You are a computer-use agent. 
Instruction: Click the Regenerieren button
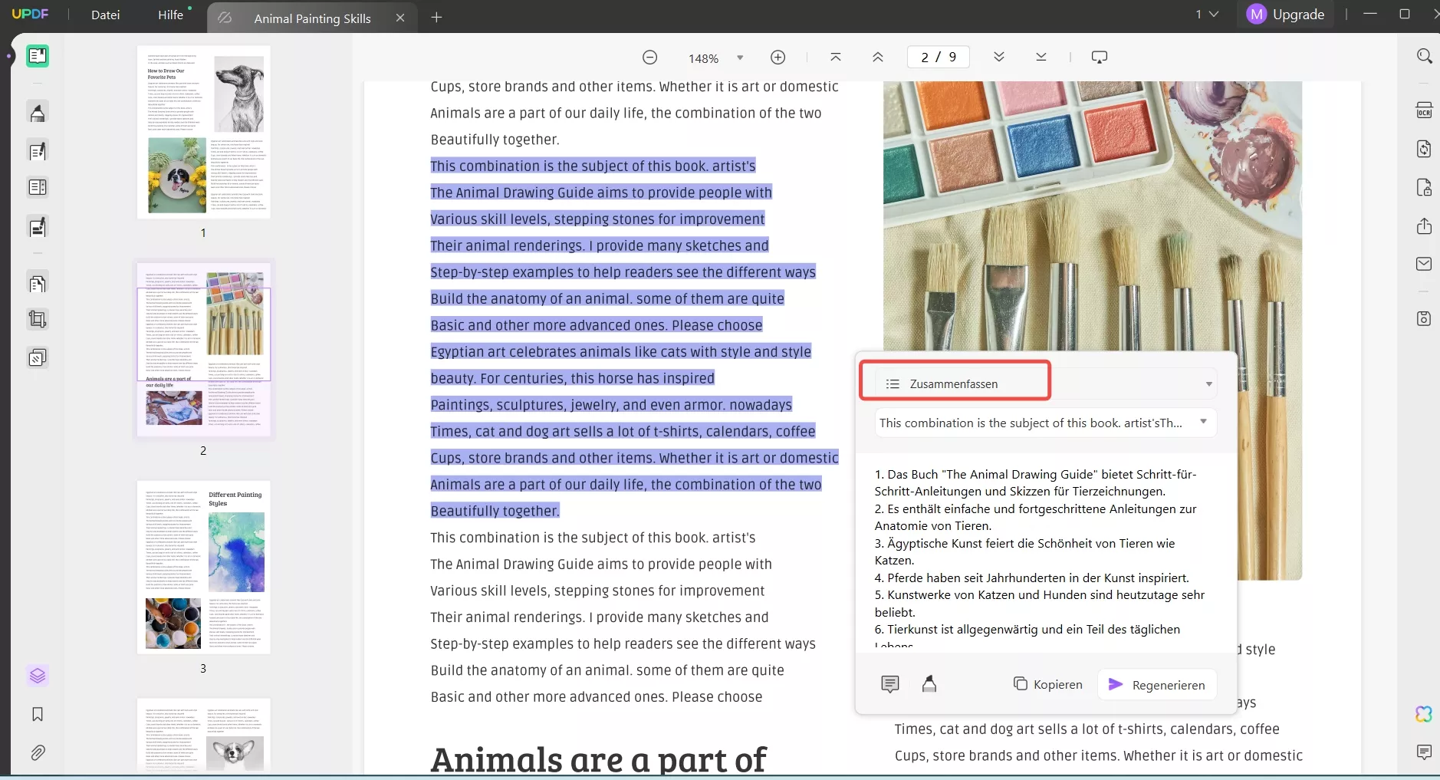[x=1157, y=684]
